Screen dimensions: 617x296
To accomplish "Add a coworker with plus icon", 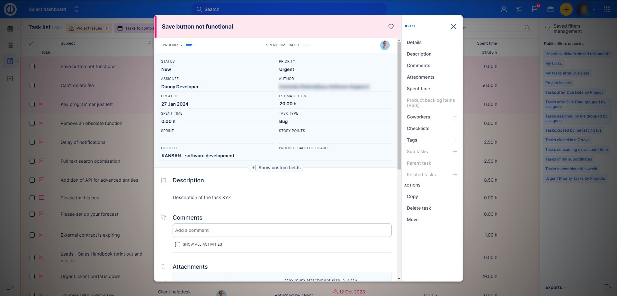I will click(x=455, y=117).
